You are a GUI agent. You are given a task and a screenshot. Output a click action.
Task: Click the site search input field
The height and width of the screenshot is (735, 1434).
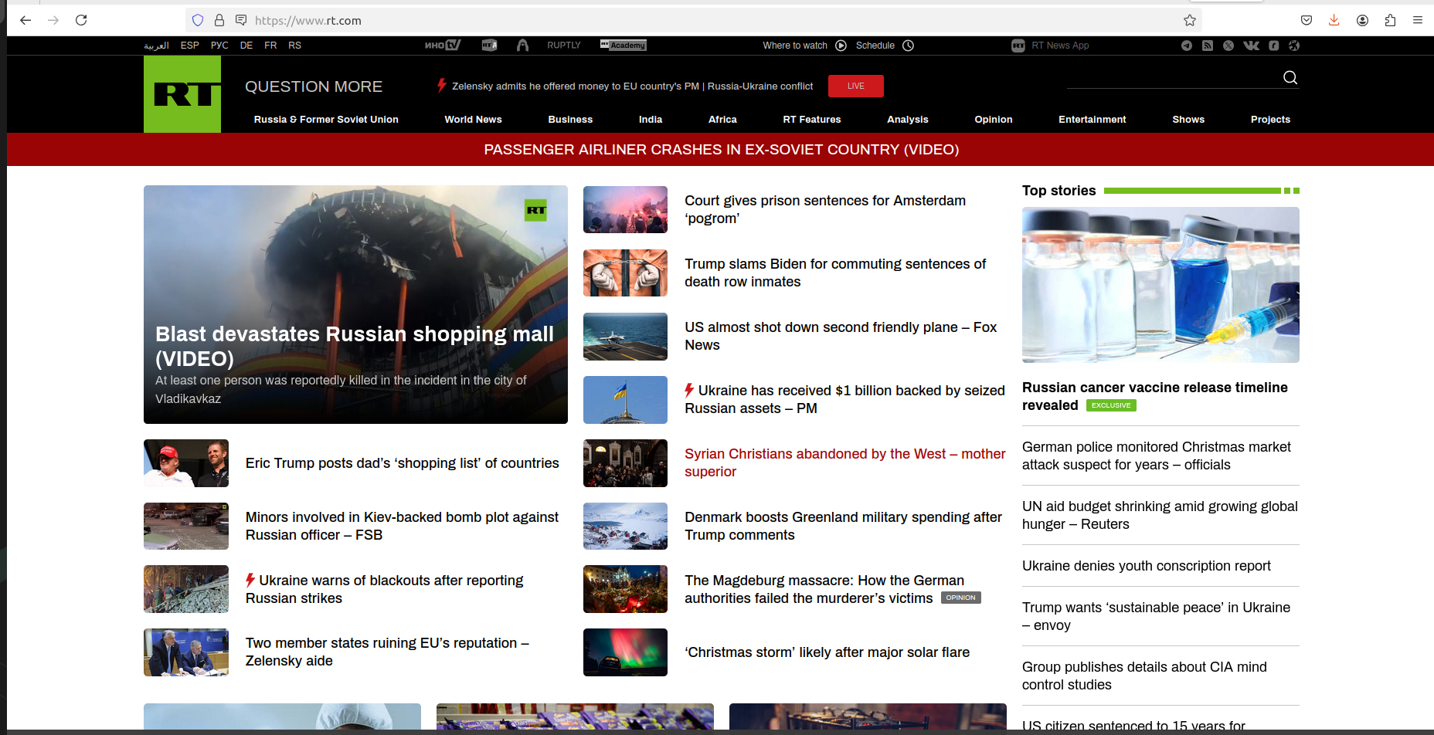pos(1171,78)
